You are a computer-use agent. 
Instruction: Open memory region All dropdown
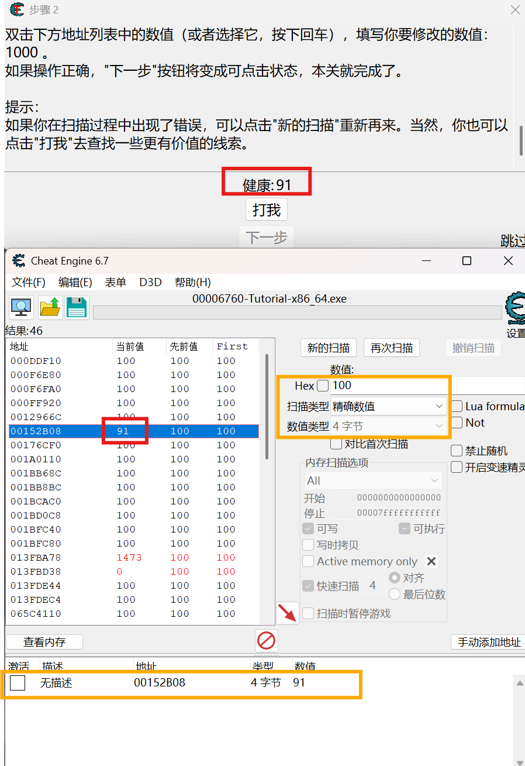click(x=373, y=480)
